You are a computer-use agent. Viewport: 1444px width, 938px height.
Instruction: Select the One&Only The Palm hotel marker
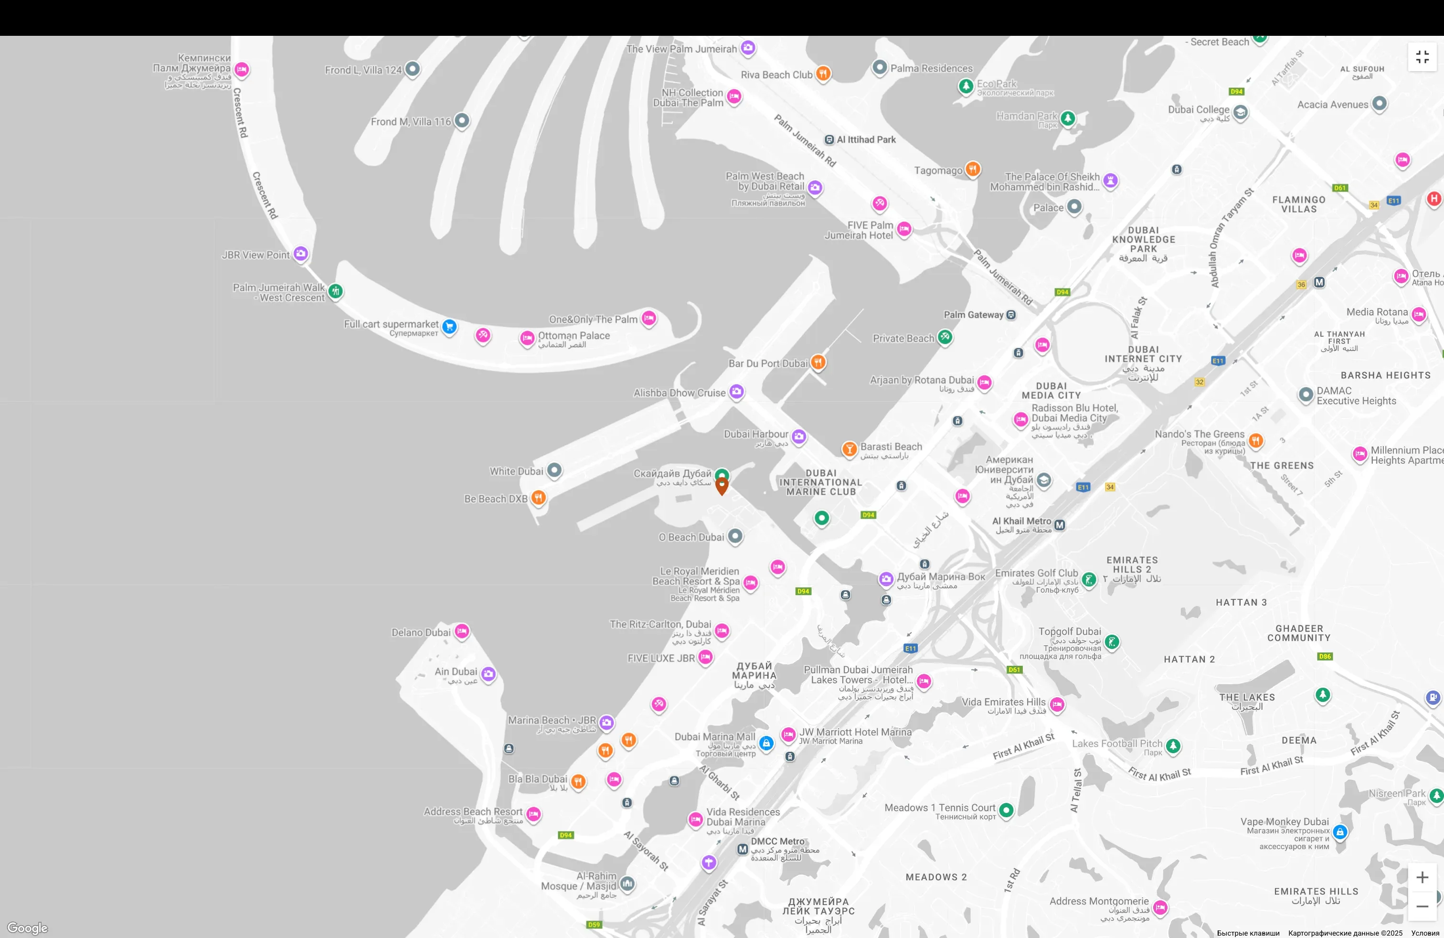pos(648,318)
